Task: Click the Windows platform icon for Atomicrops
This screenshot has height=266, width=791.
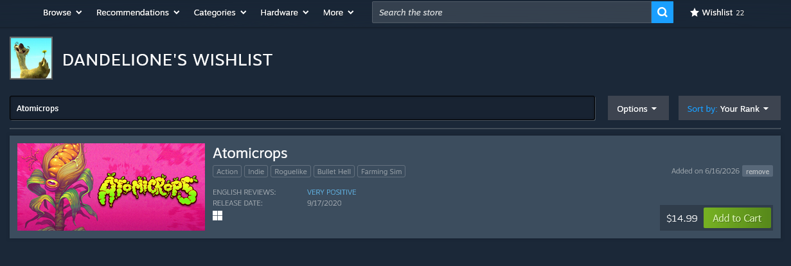Action: point(217,215)
